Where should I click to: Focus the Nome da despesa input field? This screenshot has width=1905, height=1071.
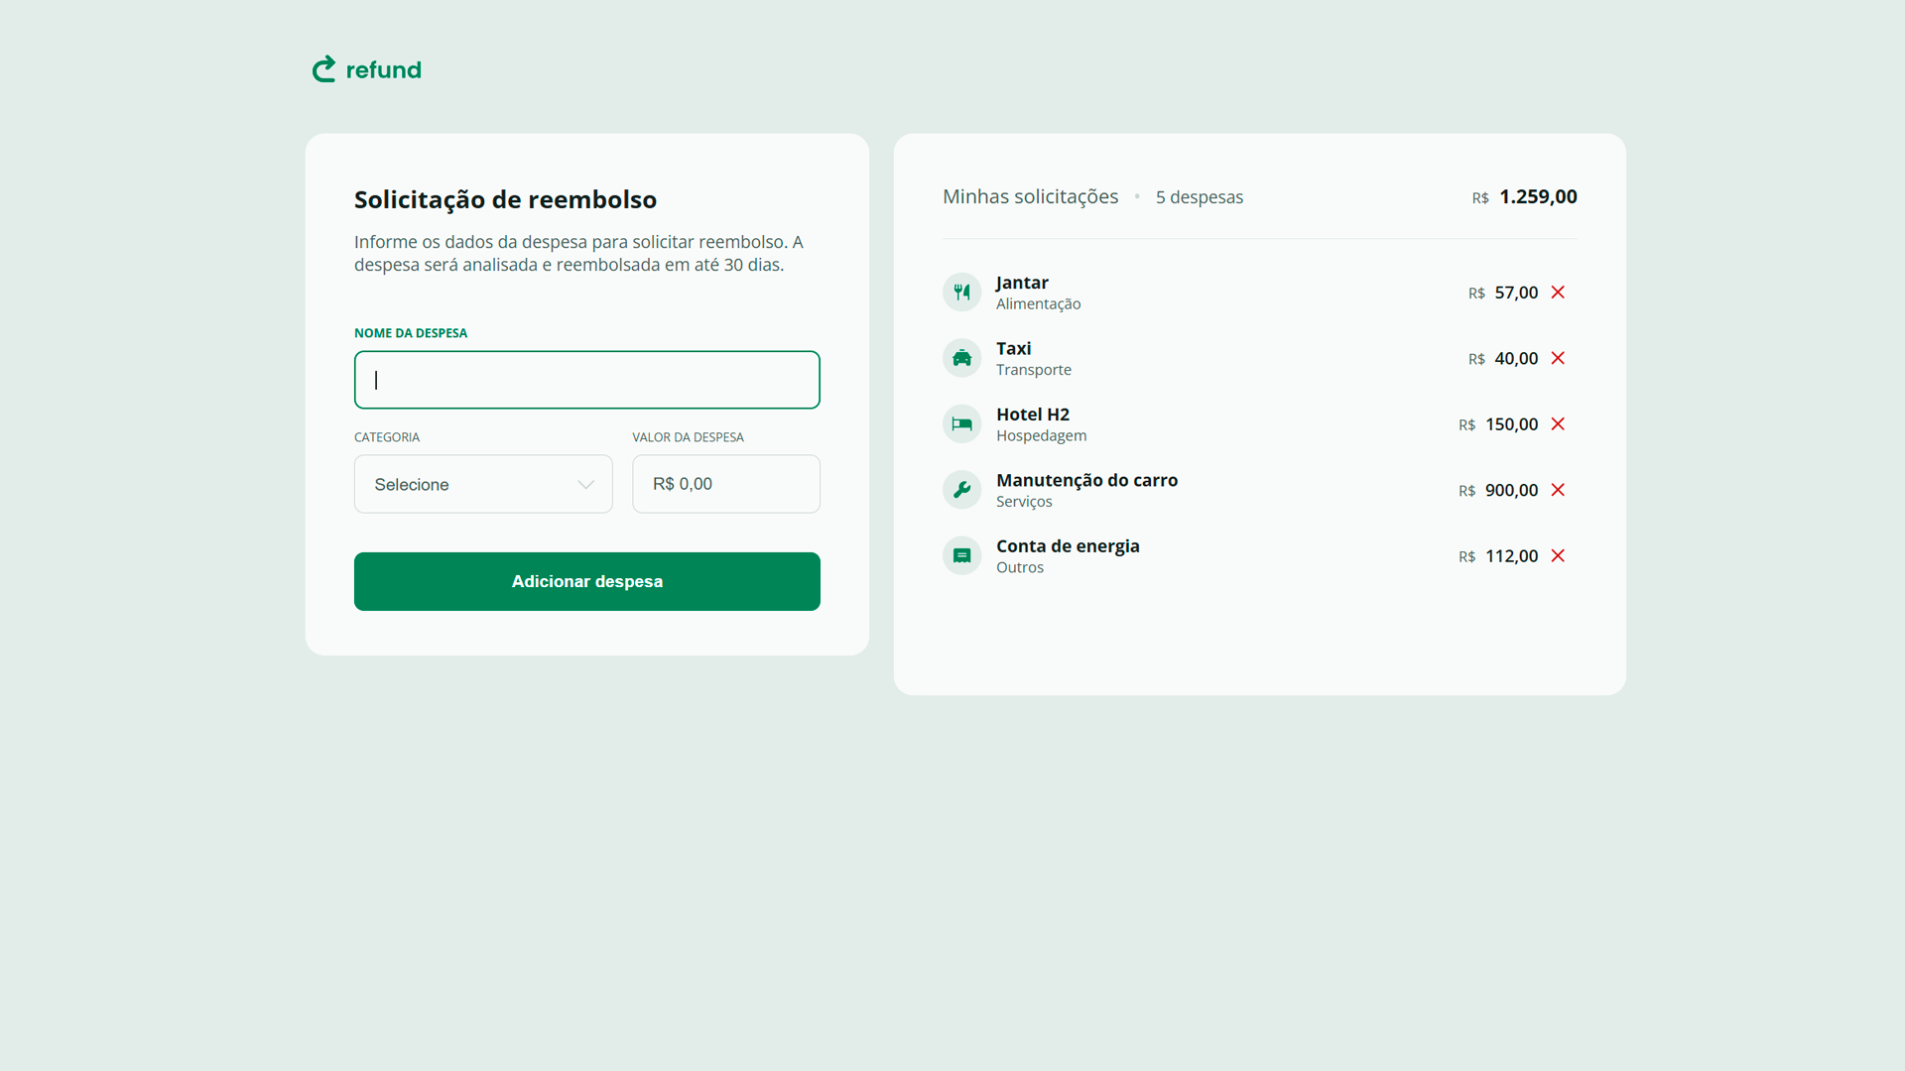[x=586, y=380]
